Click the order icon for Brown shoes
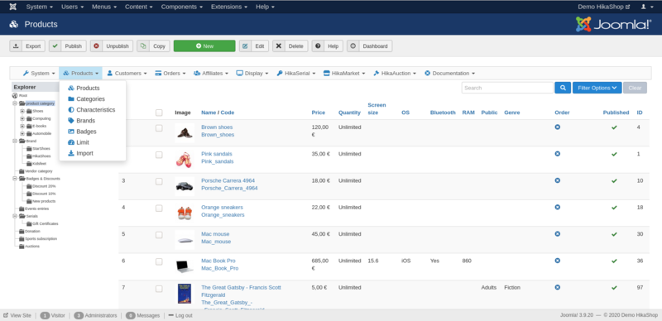Image resolution: width=662 pixels, height=321 pixels. [557, 127]
